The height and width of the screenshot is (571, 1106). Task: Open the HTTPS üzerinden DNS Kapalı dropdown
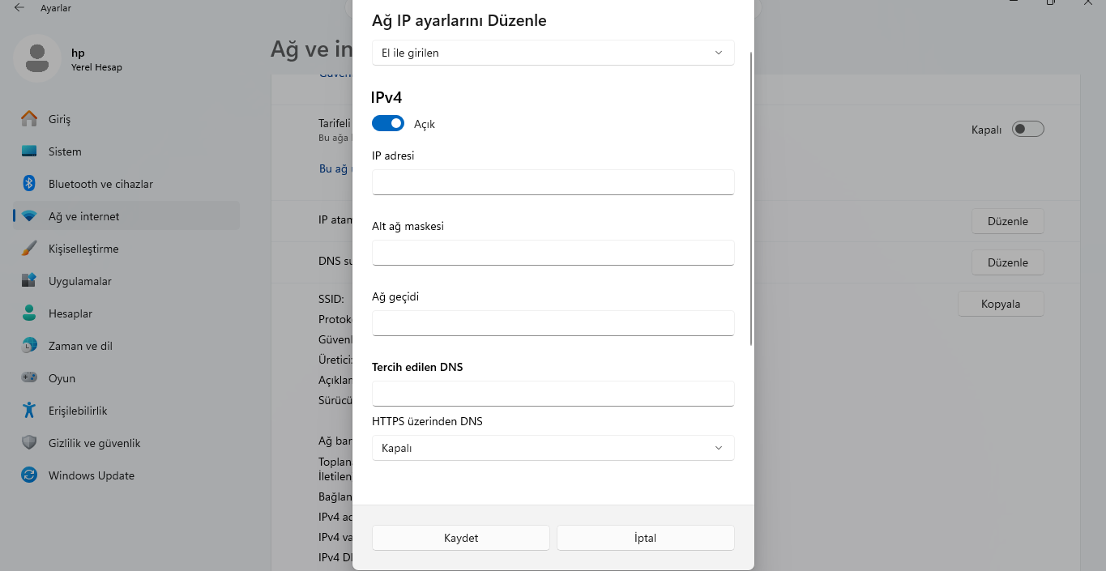point(553,448)
